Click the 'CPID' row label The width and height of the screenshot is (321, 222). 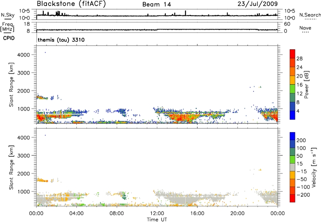(x=9, y=38)
